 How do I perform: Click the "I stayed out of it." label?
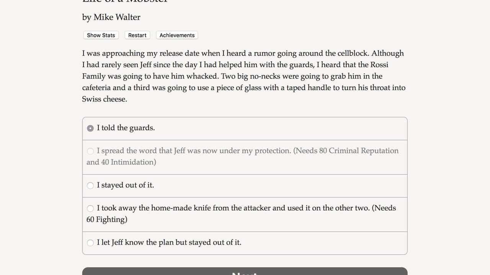(125, 185)
